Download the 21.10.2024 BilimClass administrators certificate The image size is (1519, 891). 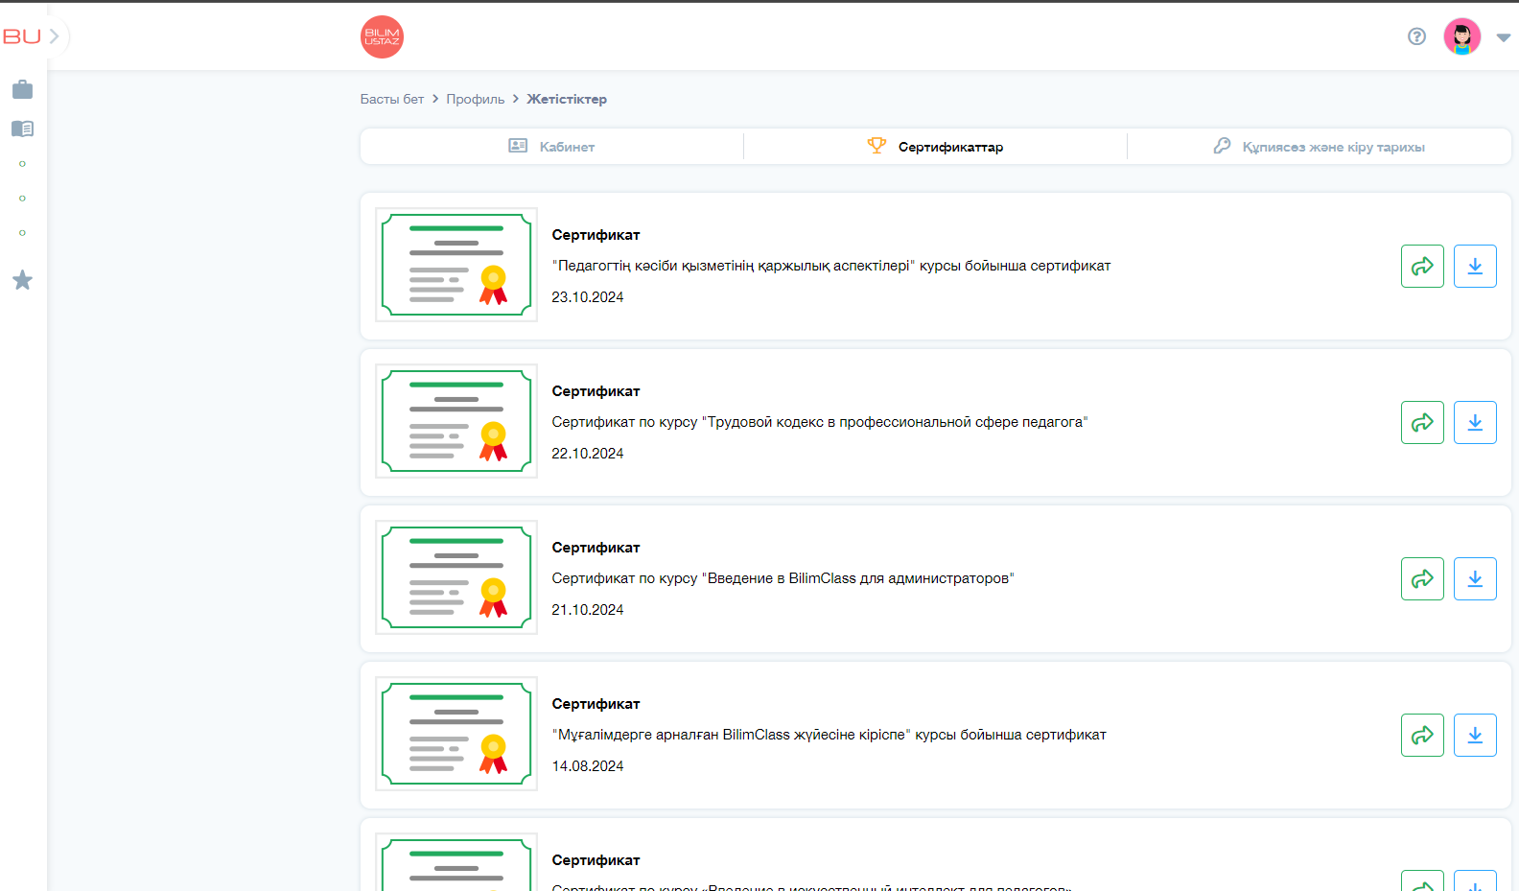1475,578
